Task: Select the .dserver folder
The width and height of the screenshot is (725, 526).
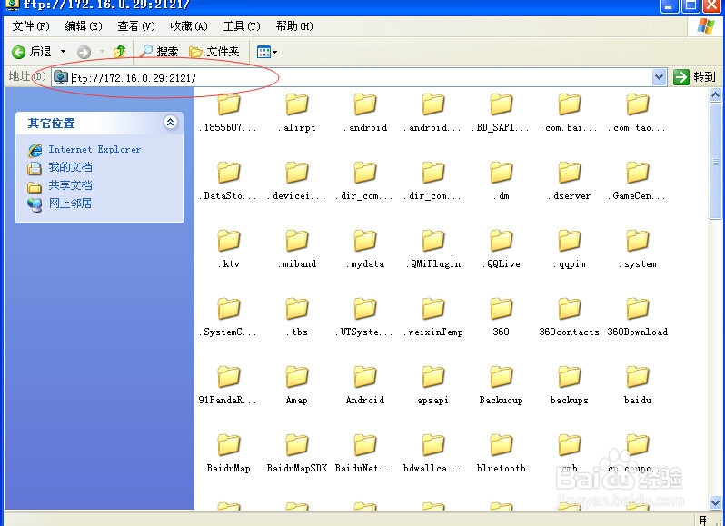Action: (569, 181)
